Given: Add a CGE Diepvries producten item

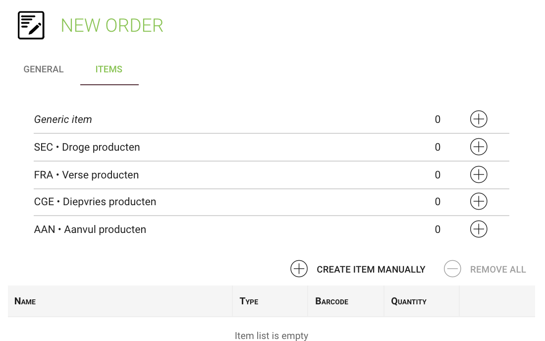Looking at the screenshot, I should click(479, 201).
